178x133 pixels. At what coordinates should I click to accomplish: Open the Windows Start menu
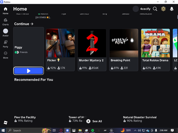3,131
